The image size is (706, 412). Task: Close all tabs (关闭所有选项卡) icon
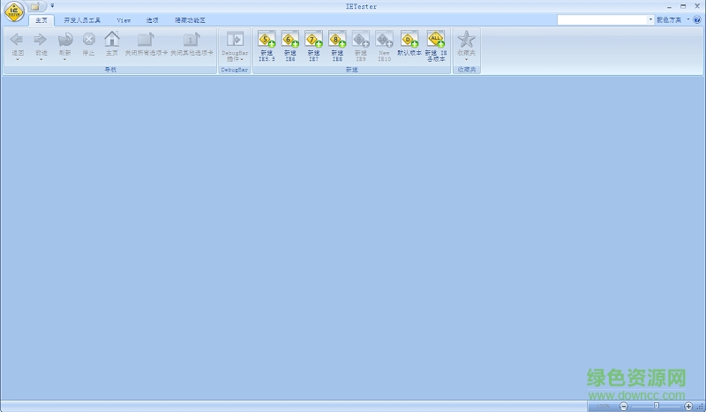click(x=146, y=39)
